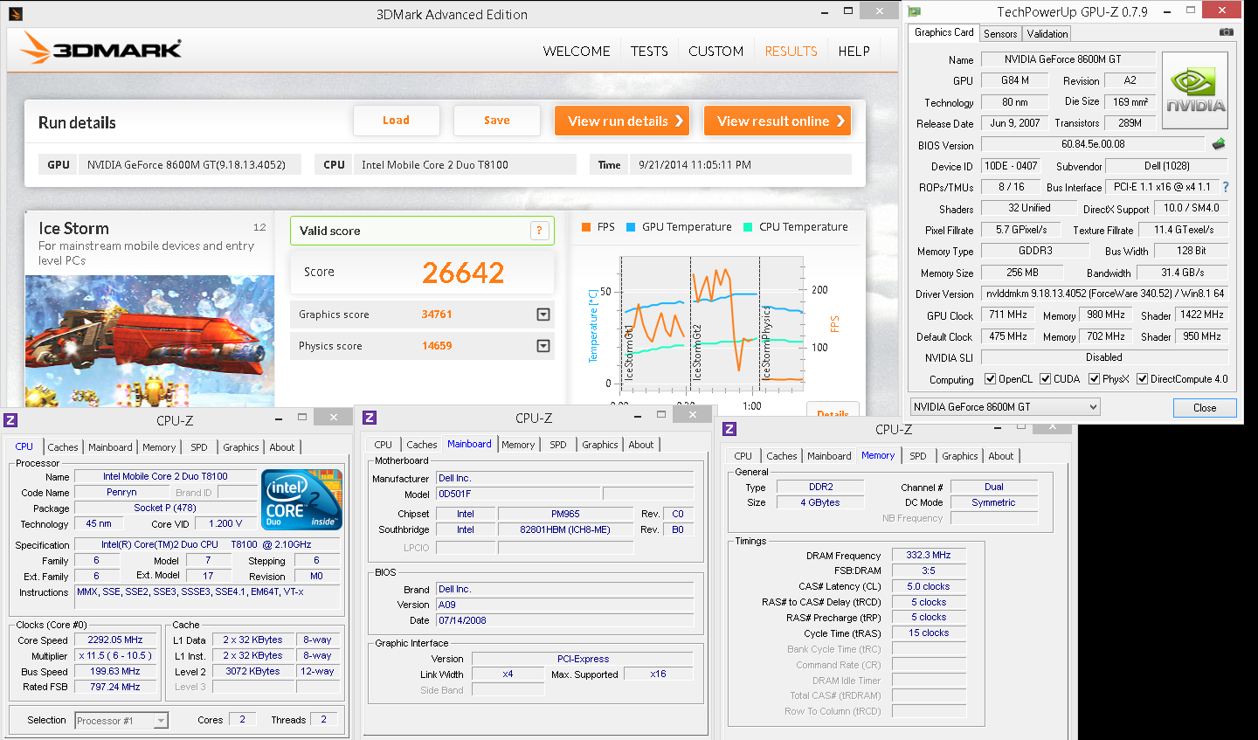Click the Intel Core 2 Duo logo in CPU-Z
The image size is (1258, 740).
[x=301, y=500]
